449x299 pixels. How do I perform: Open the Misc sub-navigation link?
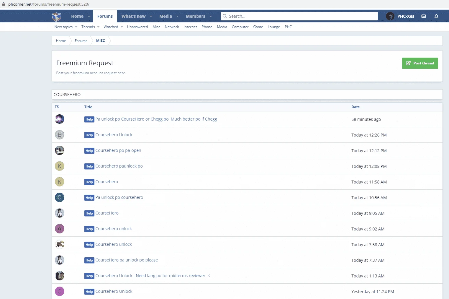pos(156,27)
